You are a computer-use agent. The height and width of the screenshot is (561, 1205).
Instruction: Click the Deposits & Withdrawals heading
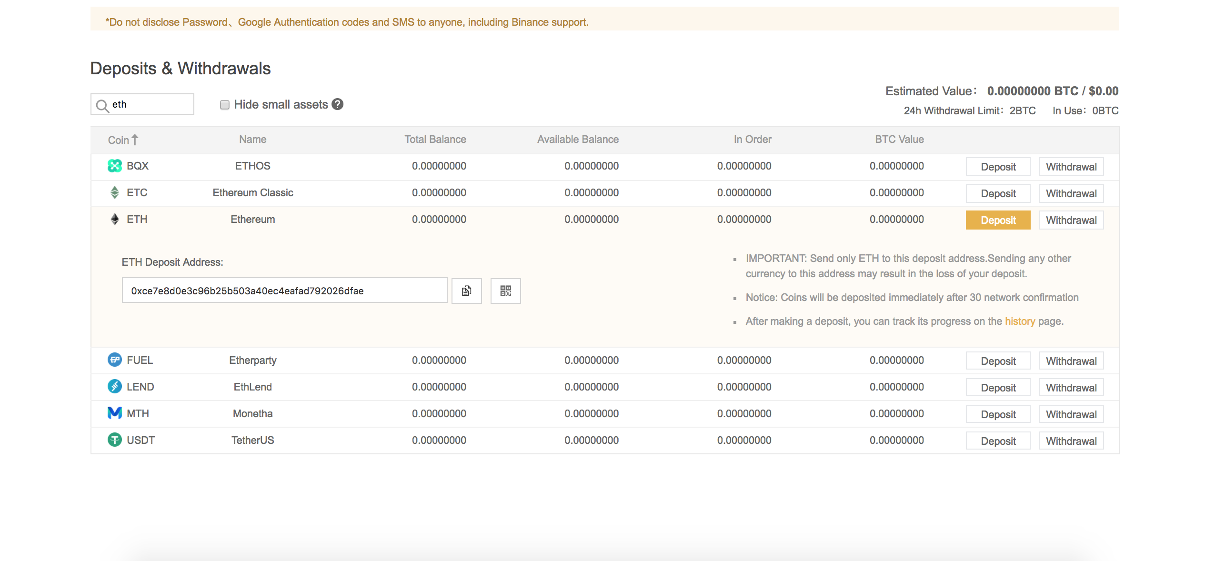[181, 69]
